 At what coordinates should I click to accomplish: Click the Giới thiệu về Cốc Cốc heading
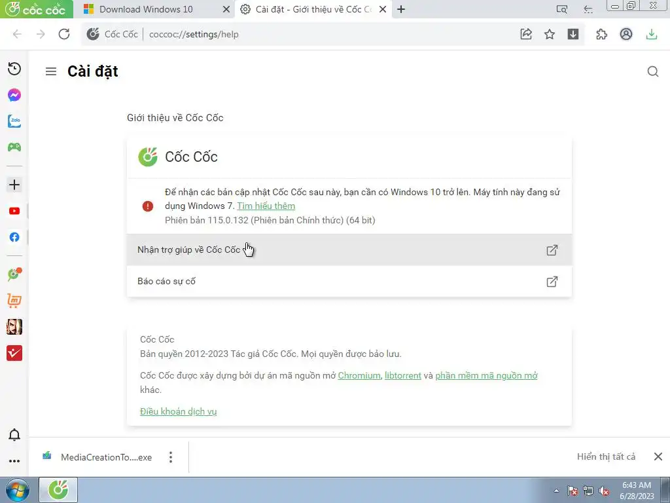[175, 118]
